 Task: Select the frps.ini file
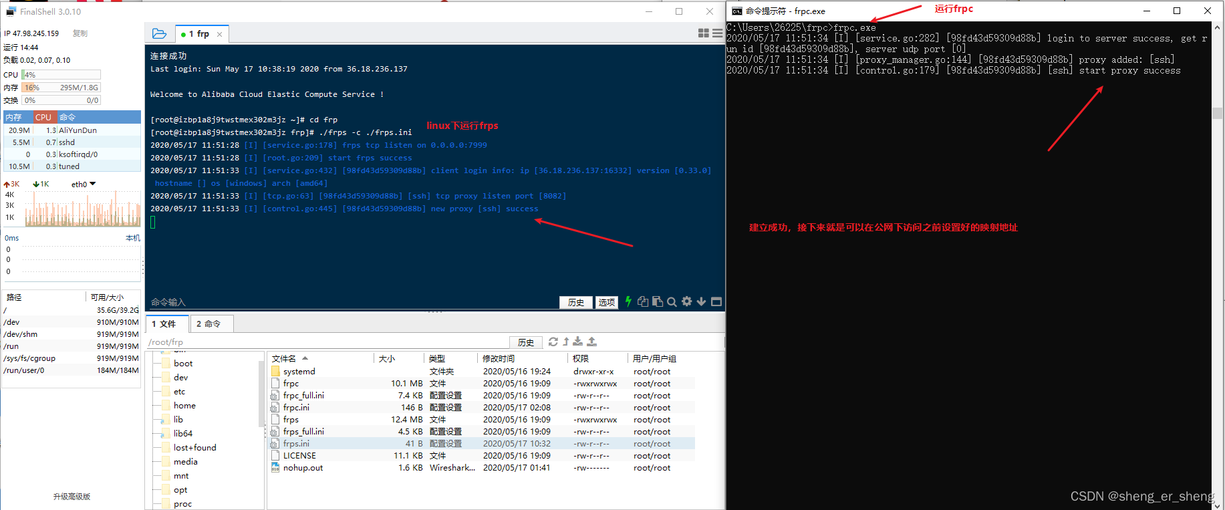(x=481, y=444)
